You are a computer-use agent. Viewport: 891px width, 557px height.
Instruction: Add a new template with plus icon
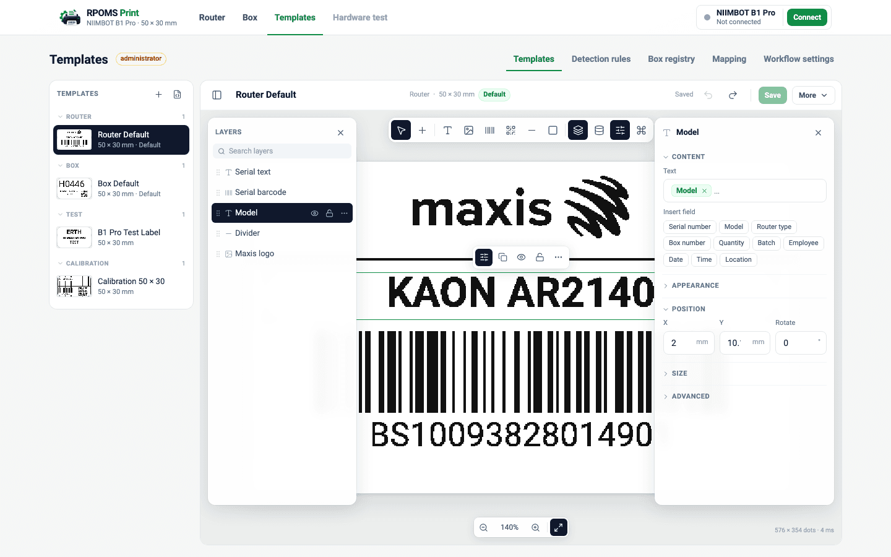point(158,94)
